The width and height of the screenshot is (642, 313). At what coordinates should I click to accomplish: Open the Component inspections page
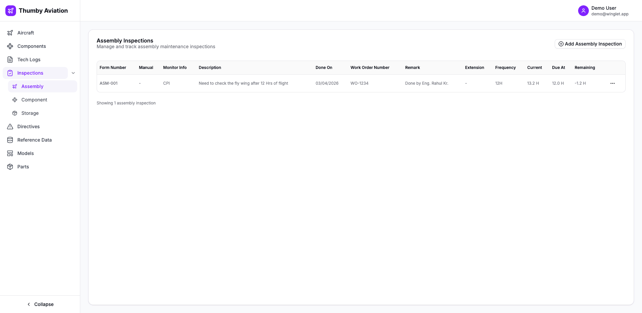(x=34, y=100)
